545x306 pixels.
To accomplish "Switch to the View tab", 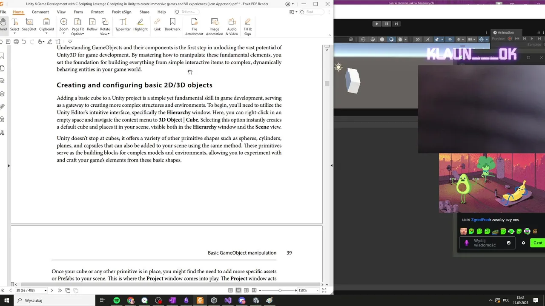I will pos(61,12).
